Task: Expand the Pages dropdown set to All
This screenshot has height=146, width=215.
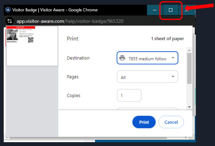Action: click(147, 77)
